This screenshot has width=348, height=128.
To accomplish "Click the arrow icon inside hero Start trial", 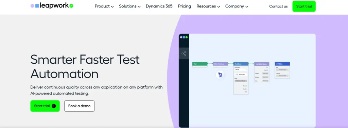I will tap(54, 106).
